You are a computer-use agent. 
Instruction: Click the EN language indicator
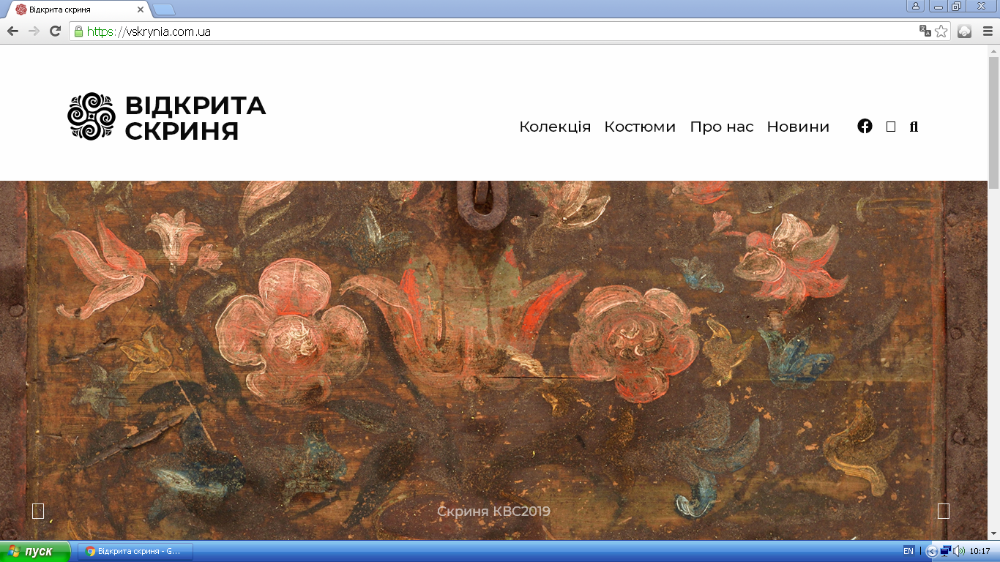click(x=908, y=551)
